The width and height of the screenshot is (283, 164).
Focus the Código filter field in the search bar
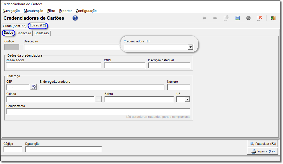pos(13,149)
